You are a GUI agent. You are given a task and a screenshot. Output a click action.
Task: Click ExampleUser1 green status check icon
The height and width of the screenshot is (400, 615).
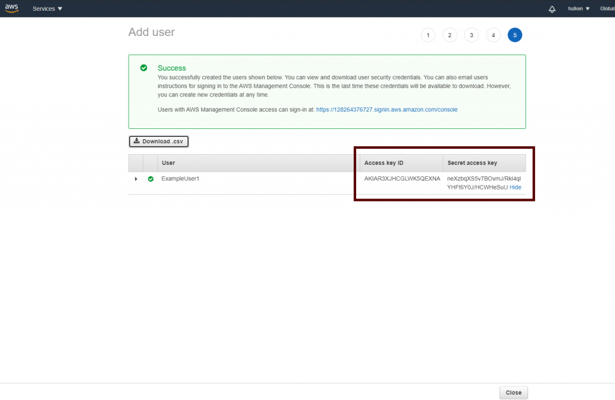point(151,179)
